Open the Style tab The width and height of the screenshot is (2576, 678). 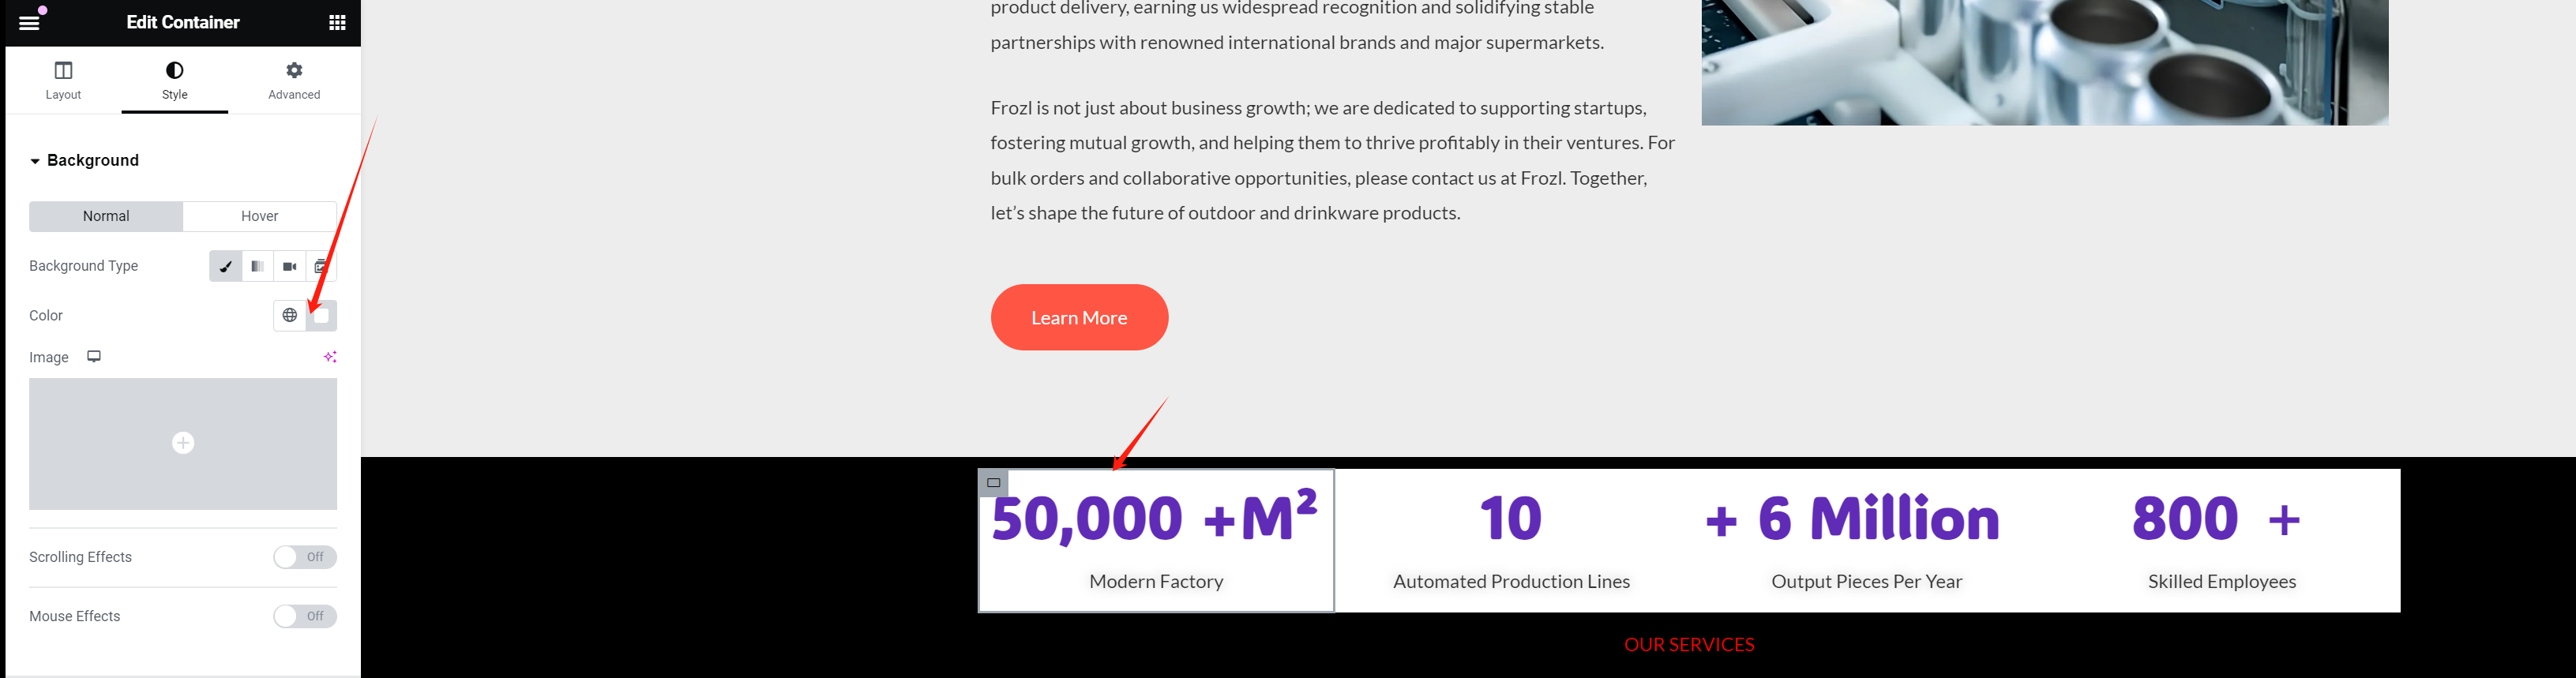[x=175, y=80]
